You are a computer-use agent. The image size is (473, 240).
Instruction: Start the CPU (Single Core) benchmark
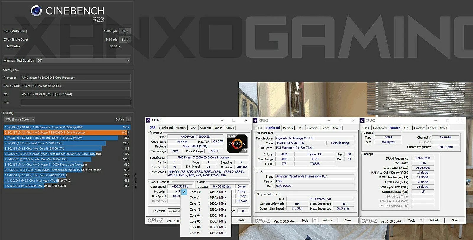coord(124,39)
